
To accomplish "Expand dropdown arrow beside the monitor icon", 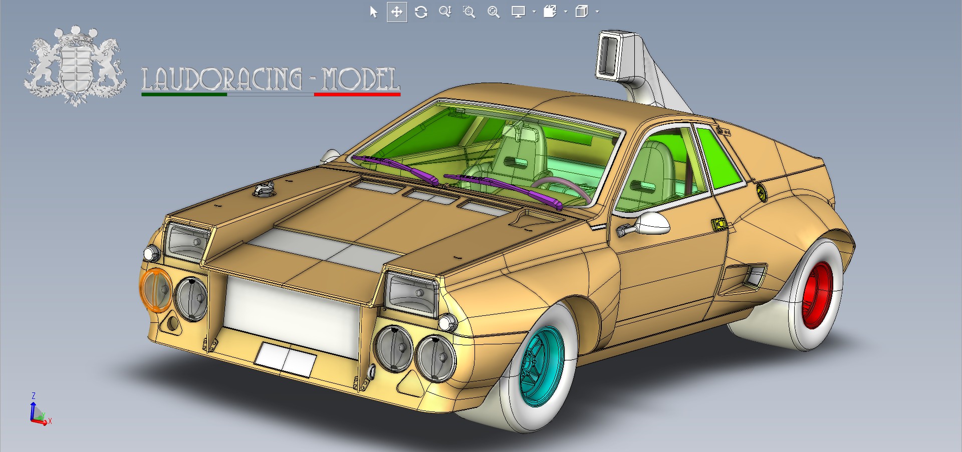I will click(x=534, y=12).
